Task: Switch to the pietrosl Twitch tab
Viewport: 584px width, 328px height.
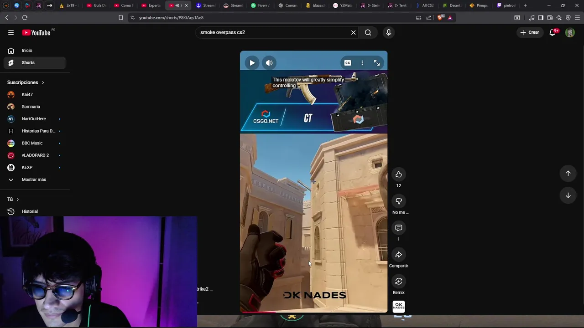Action: click(506, 5)
